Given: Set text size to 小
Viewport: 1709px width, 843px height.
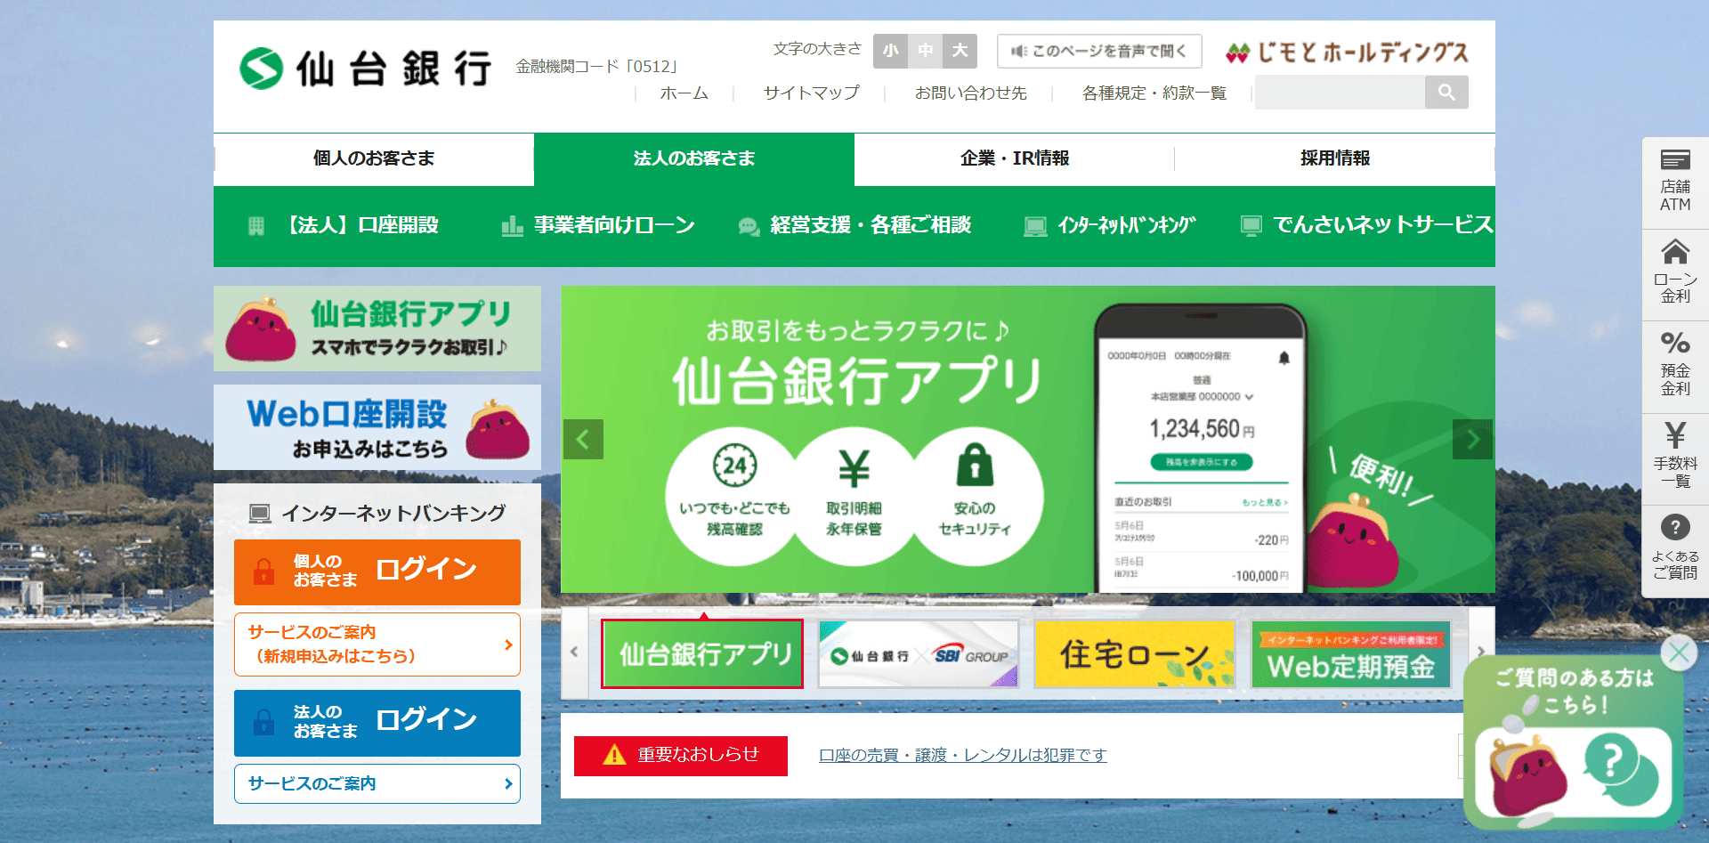Looking at the screenshot, I should tap(890, 51).
